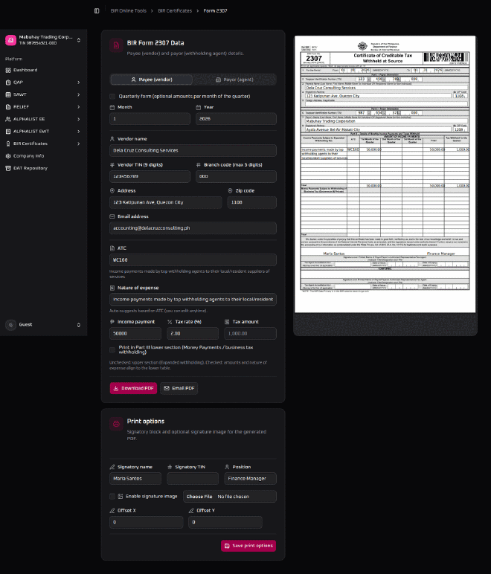Enable the Quarterly form checkbox
Image resolution: width=491 pixels, height=574 pixels.
pos(112,97)
